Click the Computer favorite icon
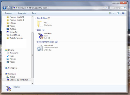Image resolution: width=130 pixels, height=95 pixels. pyautogui.click(x=8, y=32)
